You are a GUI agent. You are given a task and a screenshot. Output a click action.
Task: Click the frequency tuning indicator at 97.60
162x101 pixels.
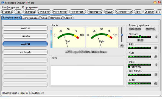tap(140, 37)
